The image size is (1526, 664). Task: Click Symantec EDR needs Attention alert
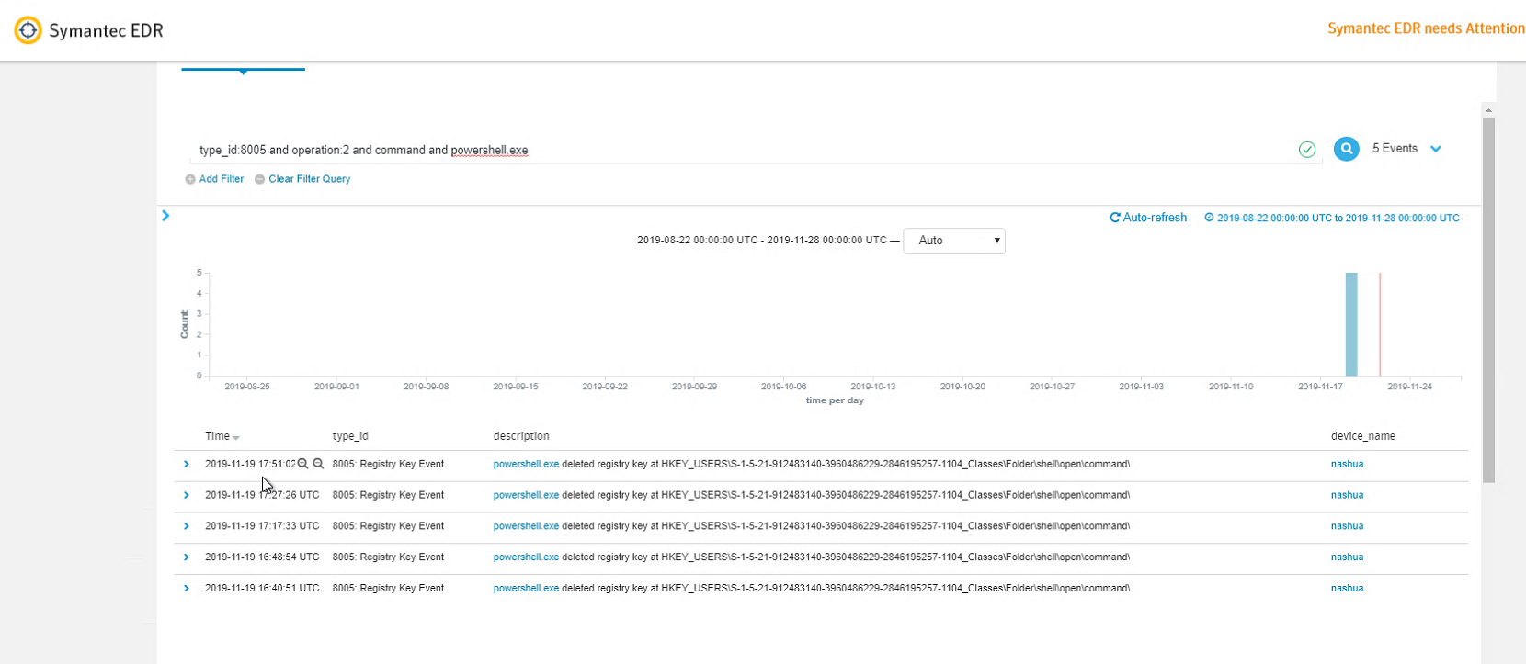1426,28
